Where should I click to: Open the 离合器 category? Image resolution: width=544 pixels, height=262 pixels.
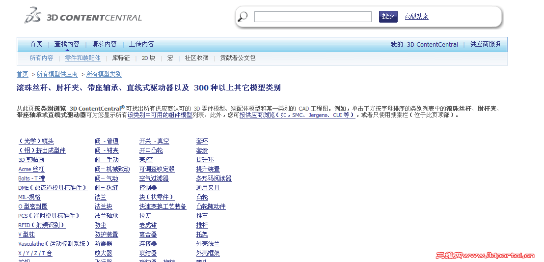pos(148,234)
